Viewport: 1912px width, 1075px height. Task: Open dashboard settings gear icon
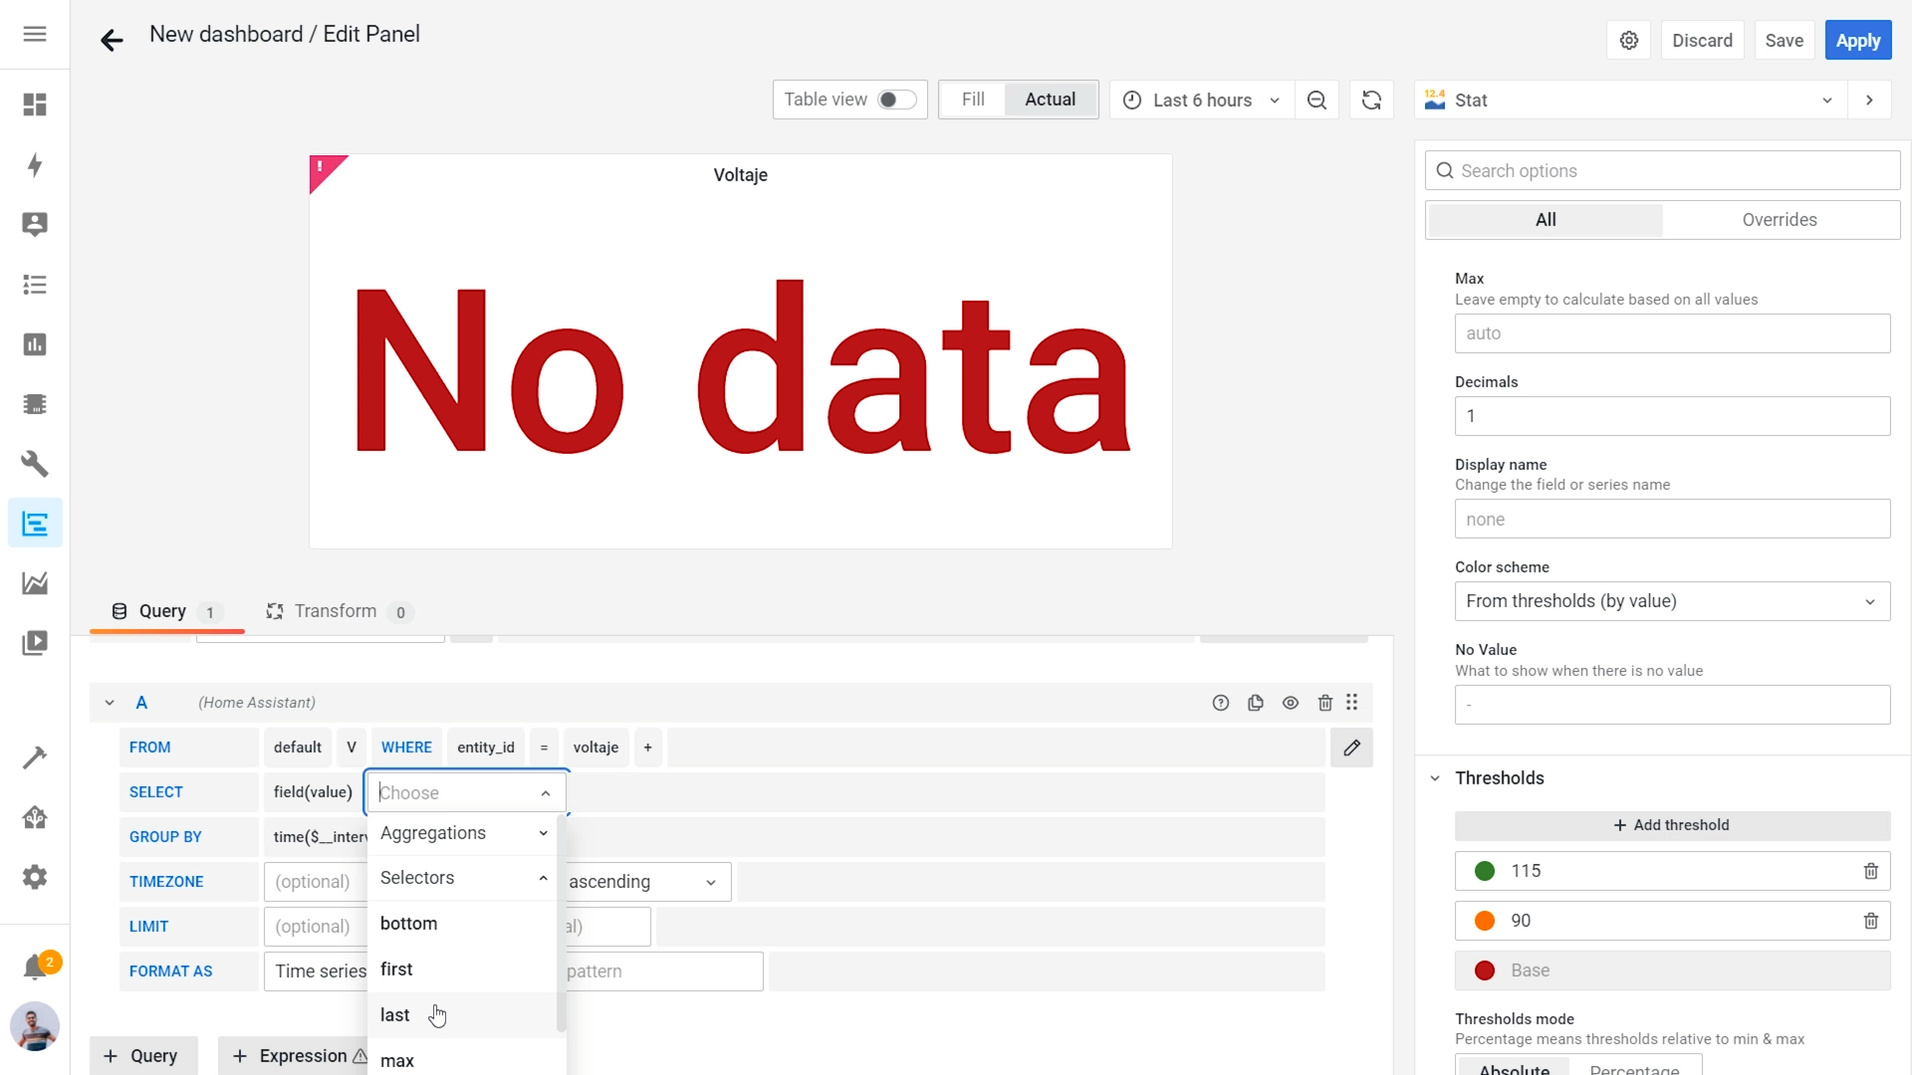tap(1629, 41)
